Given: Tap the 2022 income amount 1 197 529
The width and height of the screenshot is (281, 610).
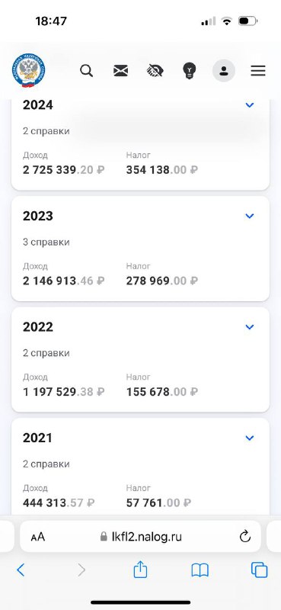Looking at the screenshot, I should click(x=49, y=392).
